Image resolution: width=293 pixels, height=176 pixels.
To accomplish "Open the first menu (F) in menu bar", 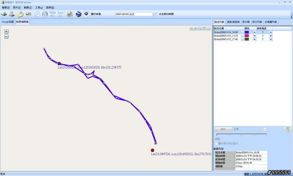I will (6, 8).
